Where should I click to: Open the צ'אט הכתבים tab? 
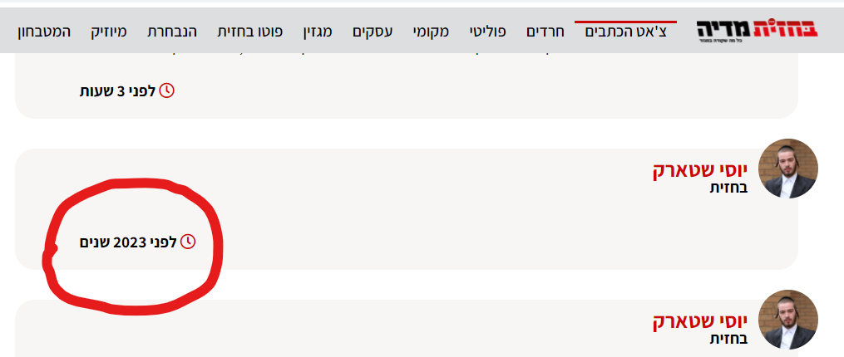[625, 32]
